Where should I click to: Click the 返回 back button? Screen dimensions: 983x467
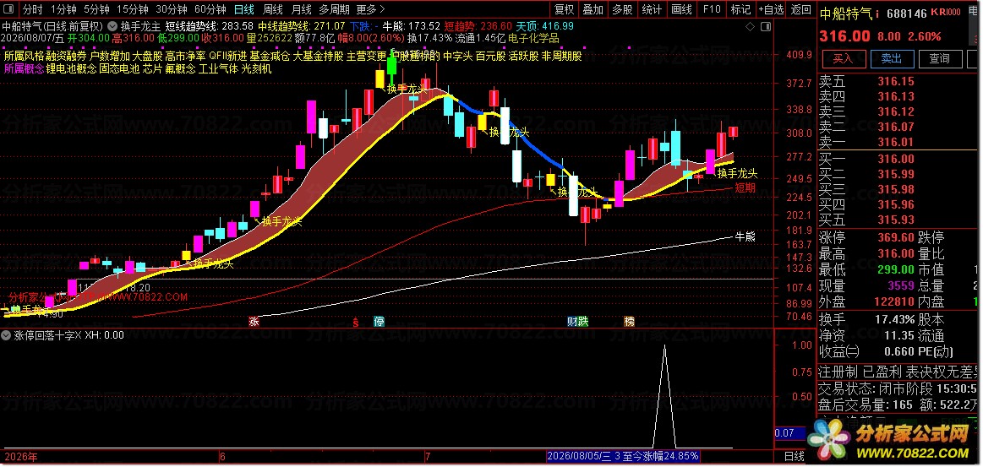[800, 9]
